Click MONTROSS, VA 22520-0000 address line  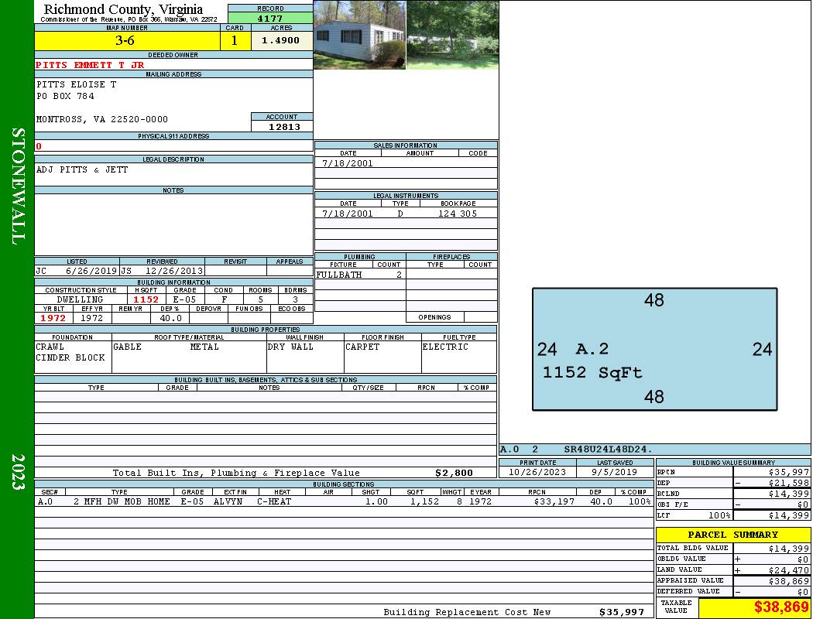102,119
